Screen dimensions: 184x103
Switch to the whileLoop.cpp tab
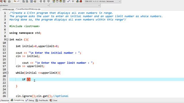pyautogui.click(x=8, y=9)
